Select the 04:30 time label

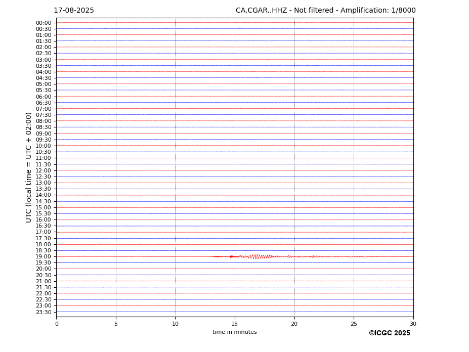coord(44,78)
